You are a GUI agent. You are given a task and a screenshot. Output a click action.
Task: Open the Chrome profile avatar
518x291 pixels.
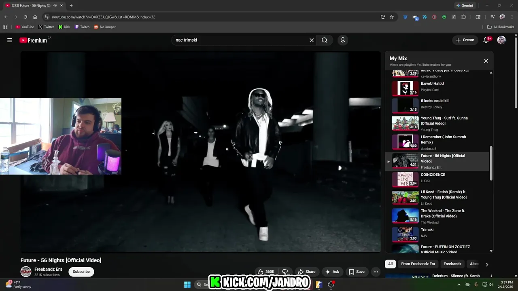[x=502, y=17]
